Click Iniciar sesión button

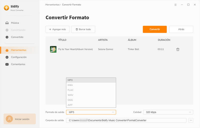point(20,119)
